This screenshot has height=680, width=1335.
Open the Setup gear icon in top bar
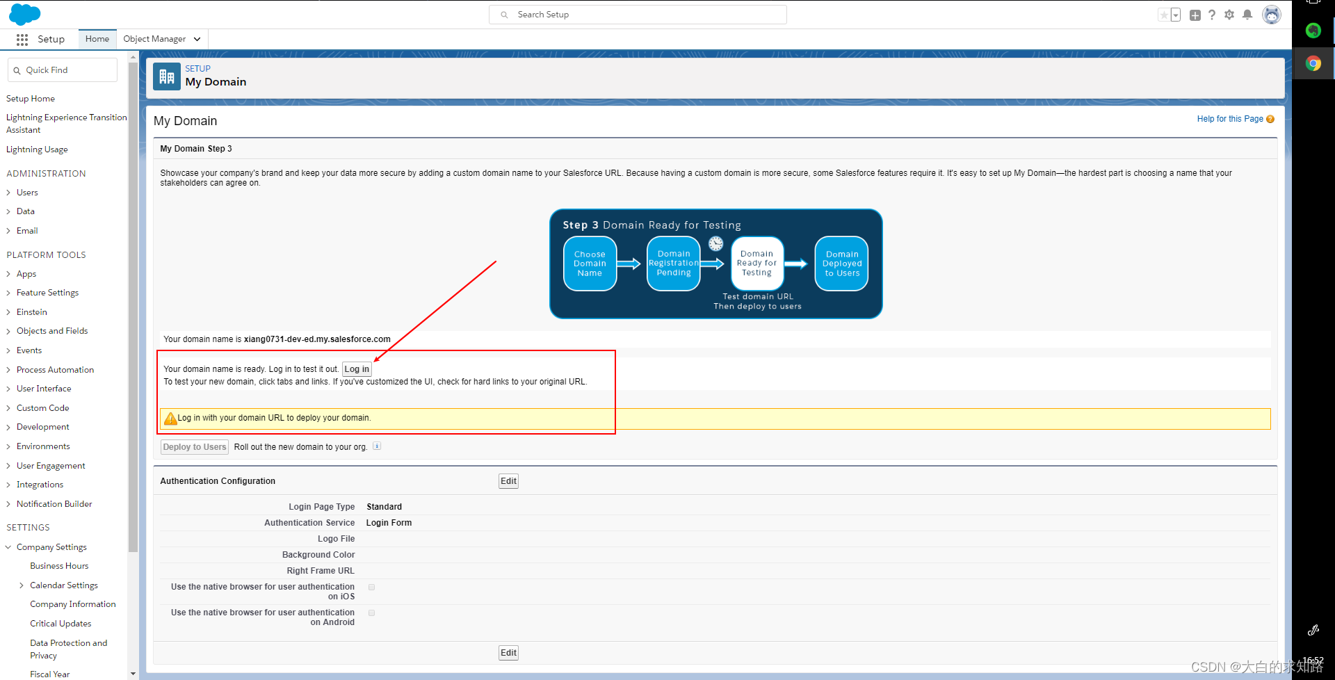click(1229, 14)
